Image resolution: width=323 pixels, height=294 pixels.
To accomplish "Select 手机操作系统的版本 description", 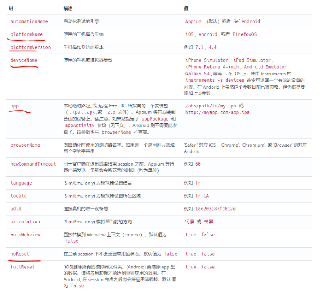I will (x=83, y=47).
